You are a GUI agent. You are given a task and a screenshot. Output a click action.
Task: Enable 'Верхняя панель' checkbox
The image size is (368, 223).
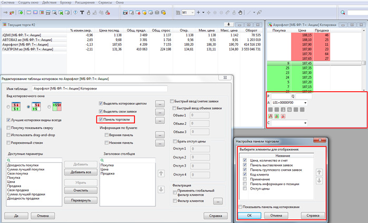click(106, 135)
